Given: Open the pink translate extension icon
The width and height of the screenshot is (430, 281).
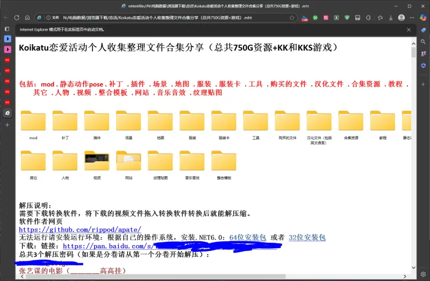Looking at the screenshot, I should pos(326,18).
